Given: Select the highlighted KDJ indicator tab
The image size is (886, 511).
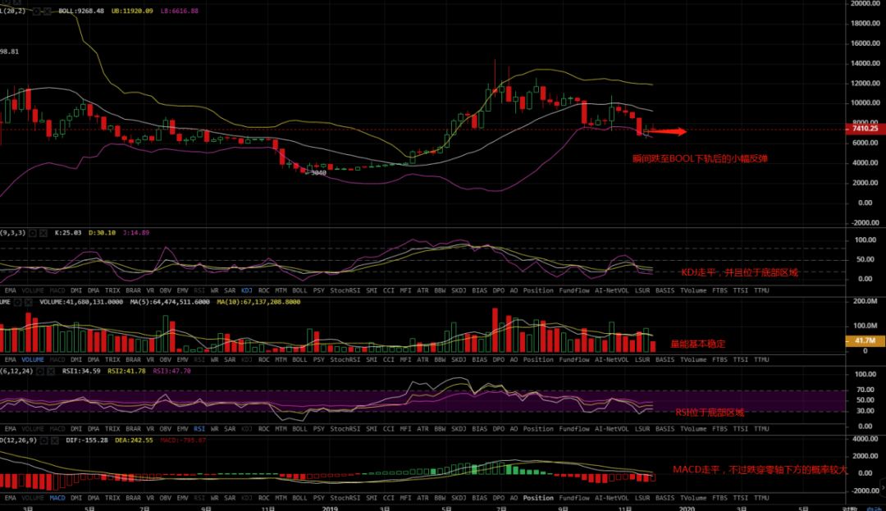Looking at the screenshot, I should point(246,290).
